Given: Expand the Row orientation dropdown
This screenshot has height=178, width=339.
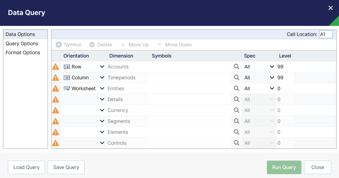Looking at the screenshot, I should coord(102,67).
